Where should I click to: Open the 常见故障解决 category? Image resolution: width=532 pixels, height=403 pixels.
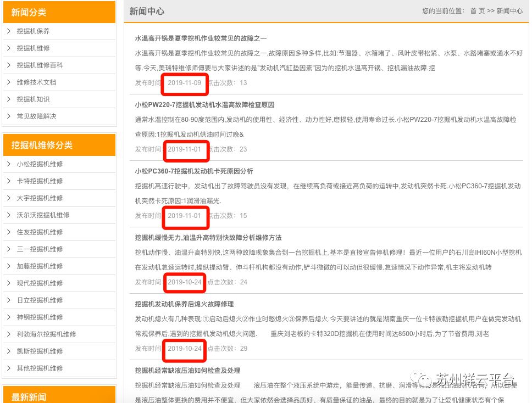coord(36,116)
